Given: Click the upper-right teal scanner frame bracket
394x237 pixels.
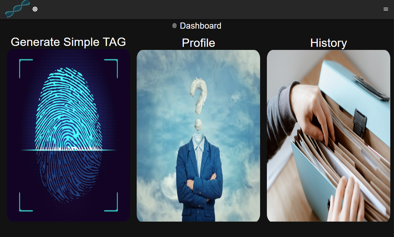Looking at the screenshot, I should 111,69.
